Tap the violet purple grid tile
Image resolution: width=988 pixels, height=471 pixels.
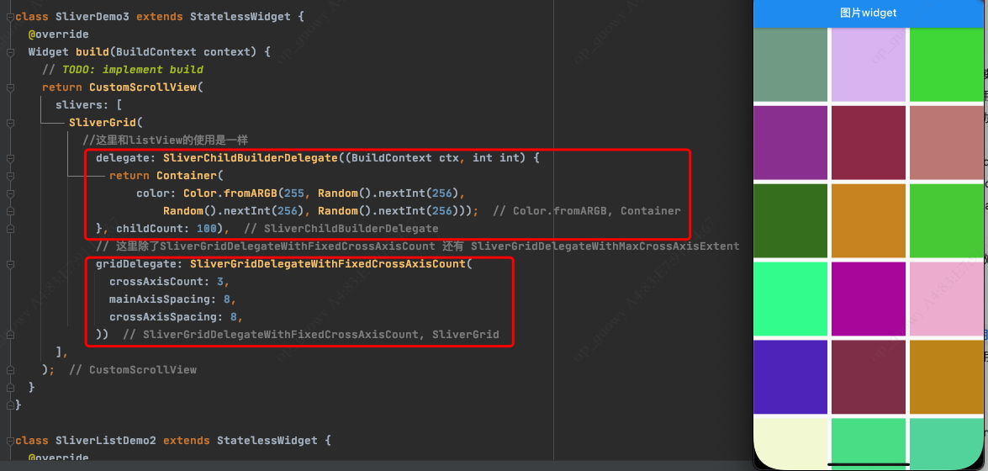click(x=790, y=142)
